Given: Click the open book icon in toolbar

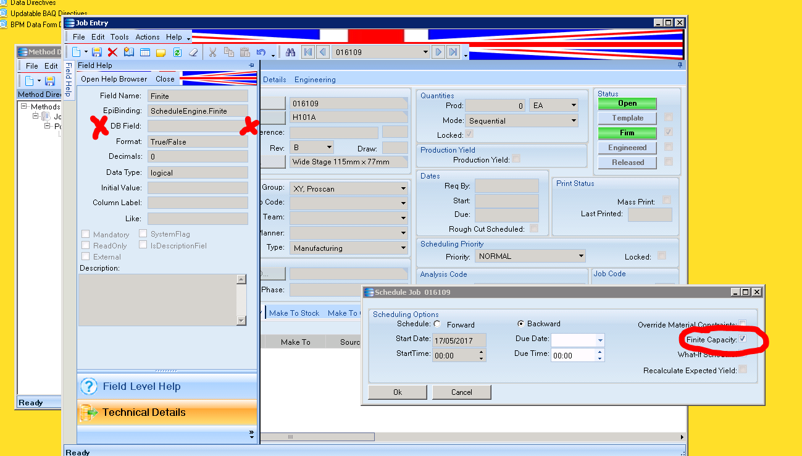Looking at the screenshot, I should pos(128,53).
